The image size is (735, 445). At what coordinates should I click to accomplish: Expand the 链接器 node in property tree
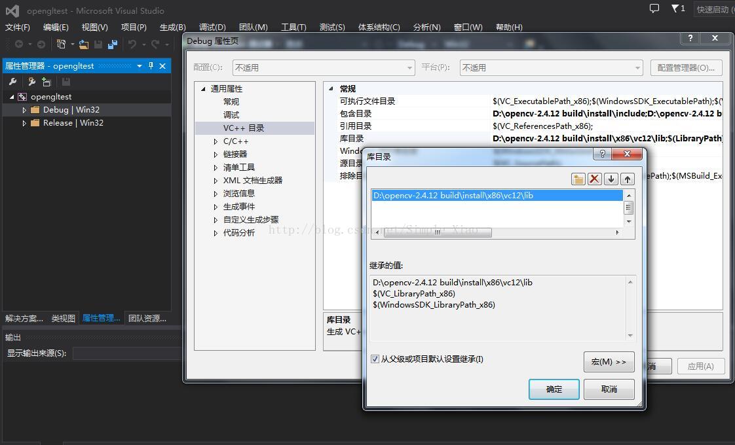[x=216, y=154]
